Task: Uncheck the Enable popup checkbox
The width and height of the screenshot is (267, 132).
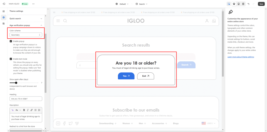Action: click(11, 41)
